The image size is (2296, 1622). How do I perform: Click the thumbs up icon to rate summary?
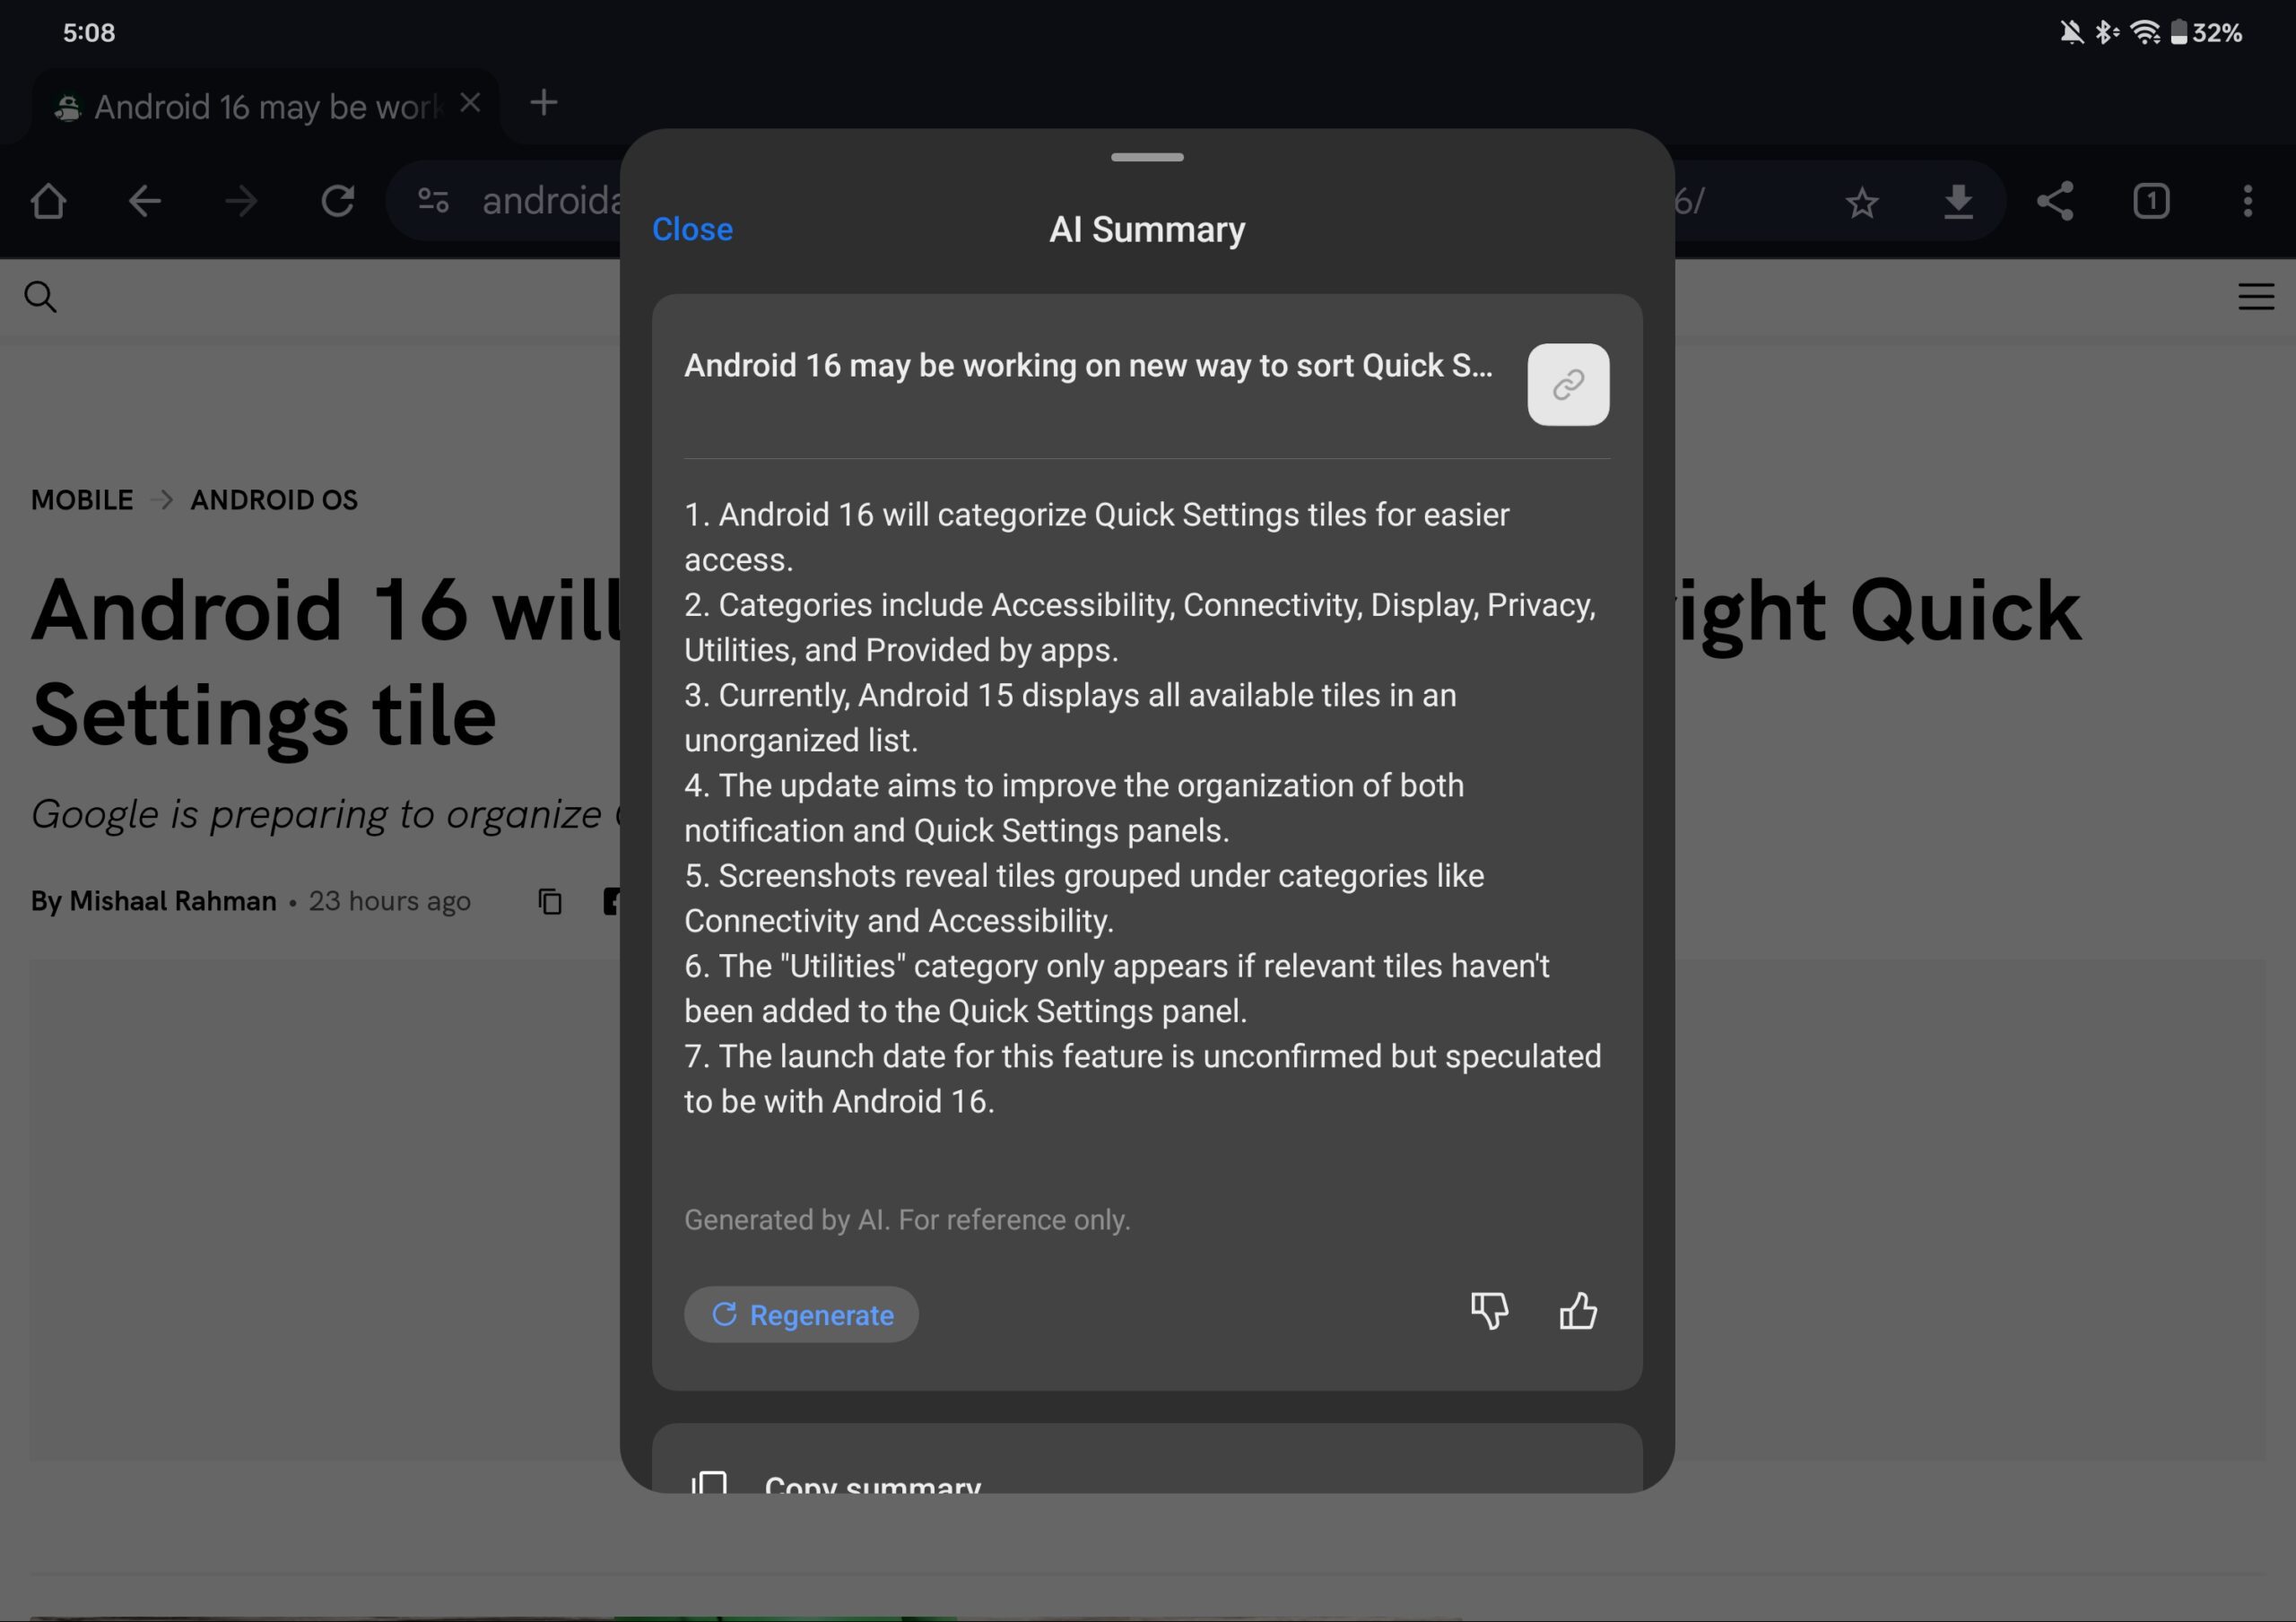(x=1579, y=1311)
